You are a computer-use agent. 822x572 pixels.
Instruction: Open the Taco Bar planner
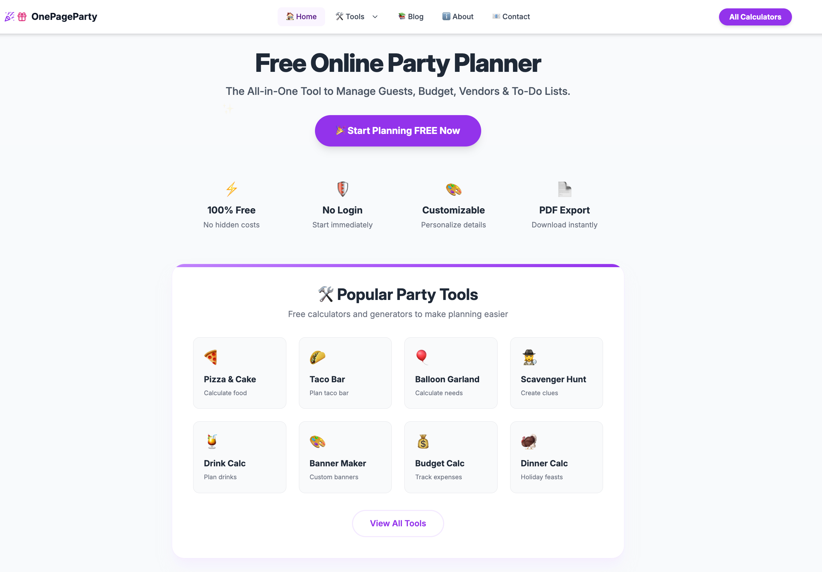tap(345, 373)
